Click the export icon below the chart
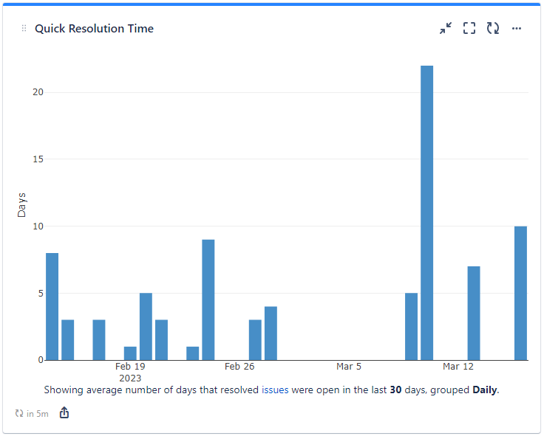Screen dimensions: 544x436 (64, 413)
